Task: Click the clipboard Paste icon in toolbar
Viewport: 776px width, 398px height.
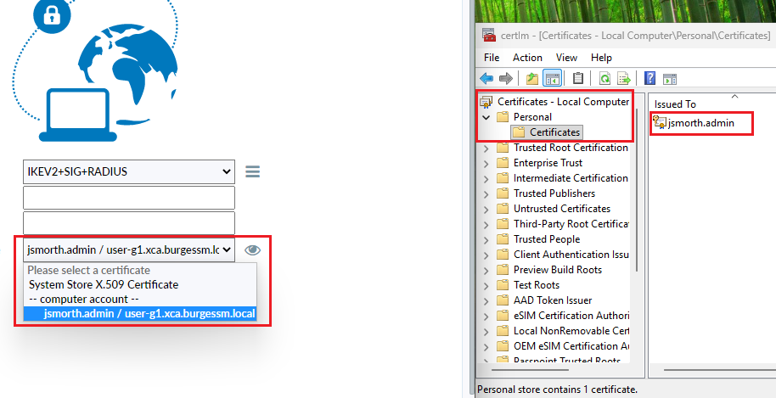Action: click(577, 78)
